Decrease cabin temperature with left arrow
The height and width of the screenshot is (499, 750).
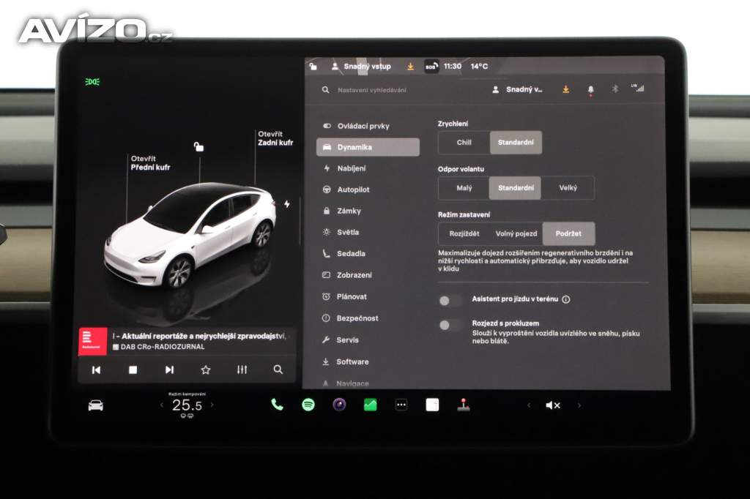point(162,405)
